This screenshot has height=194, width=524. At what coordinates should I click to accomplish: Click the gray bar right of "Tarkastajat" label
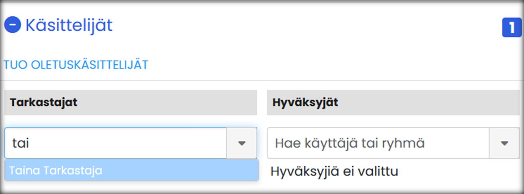point(171,102)
